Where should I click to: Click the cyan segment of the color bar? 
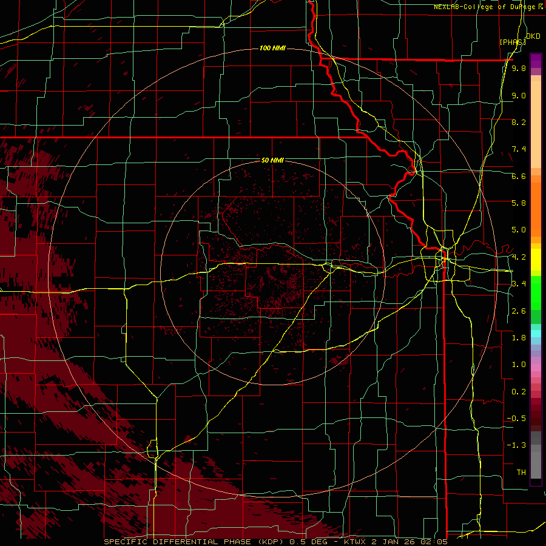tap(536, 333)
